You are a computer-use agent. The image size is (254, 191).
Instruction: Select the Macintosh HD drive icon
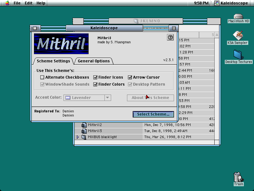click(x=238, y=17)
